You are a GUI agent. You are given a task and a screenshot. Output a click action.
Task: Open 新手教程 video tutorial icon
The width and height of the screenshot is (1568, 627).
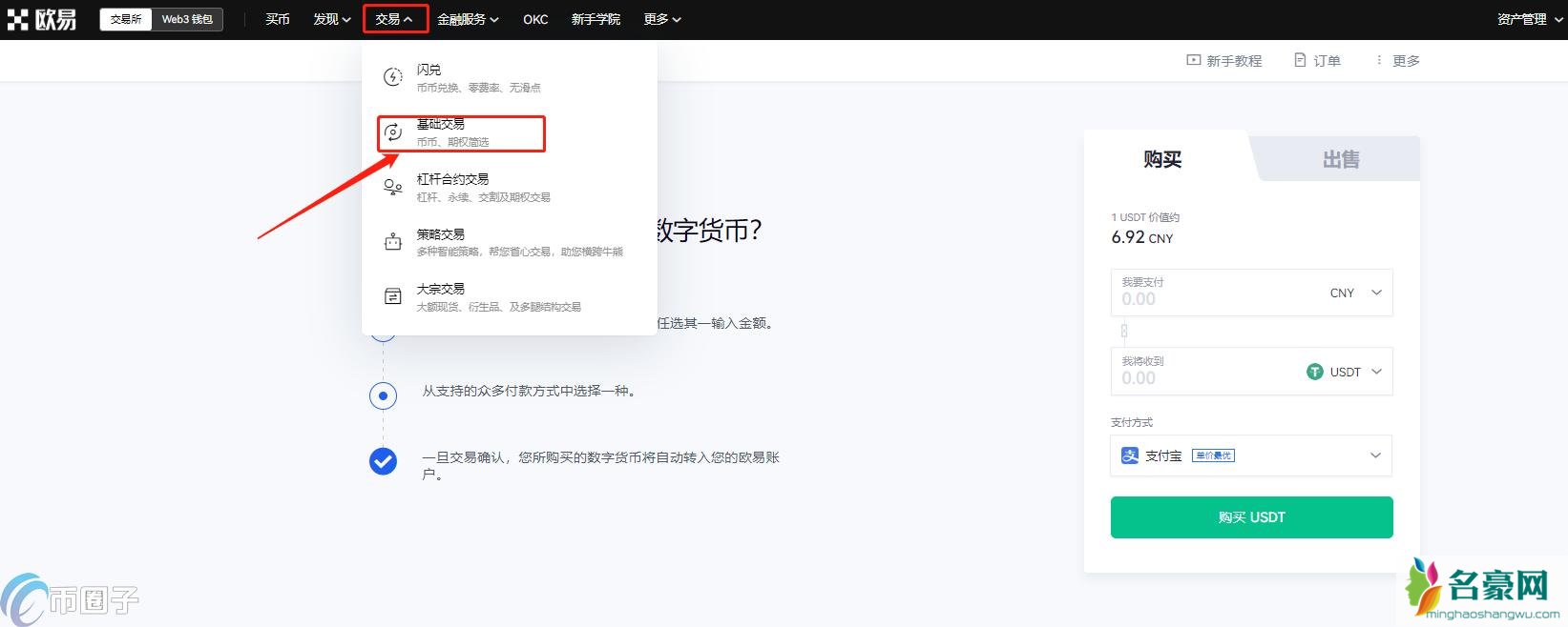click(1193, 60)
